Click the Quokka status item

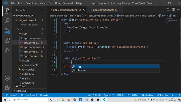click(x=44, y=95)
